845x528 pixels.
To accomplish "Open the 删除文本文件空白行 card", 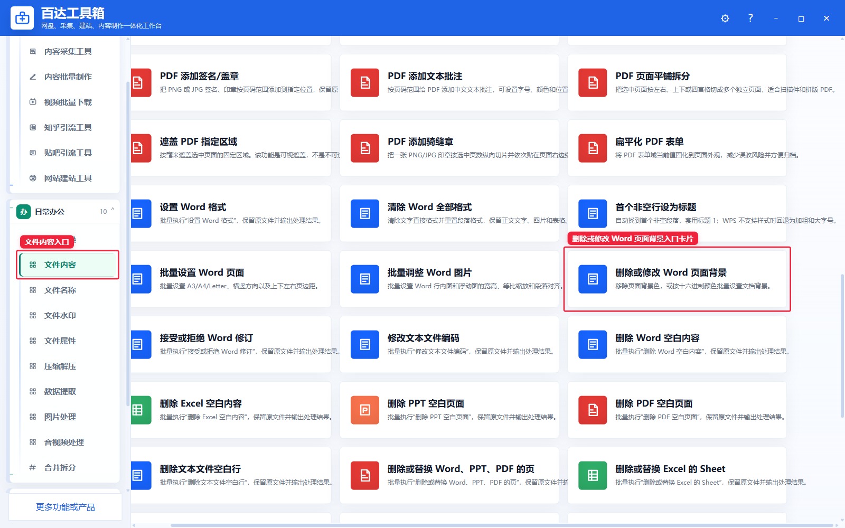I will [231, 475].
